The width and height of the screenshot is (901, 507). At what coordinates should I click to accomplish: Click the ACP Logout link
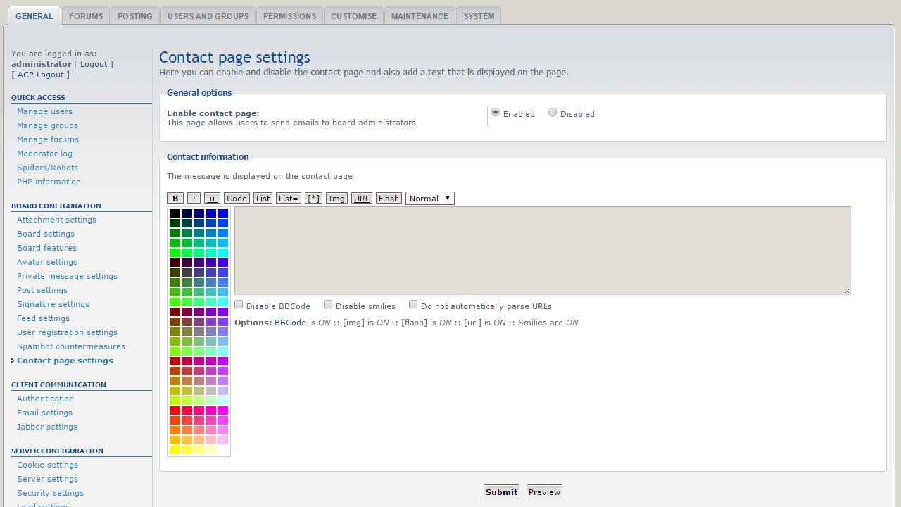pos(41,75)
